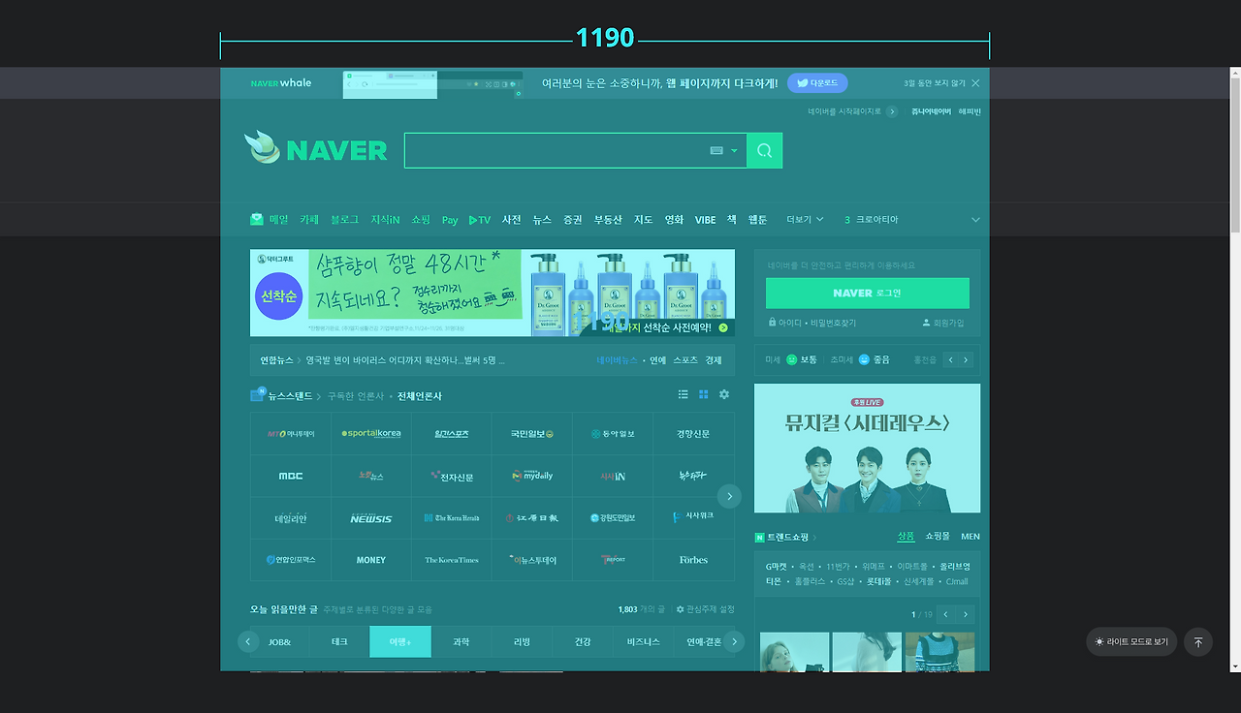The width and height of the screenshot is (1241, 713).
Task: Click the NAVER 로그인 button
Action: click(x=867, y=293)
